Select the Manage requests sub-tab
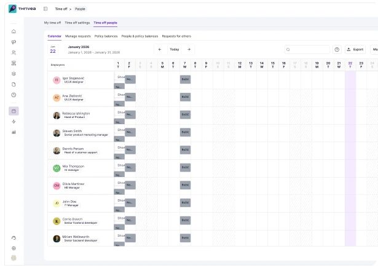This screenshot has height=268, width=378. pos(78,36)
